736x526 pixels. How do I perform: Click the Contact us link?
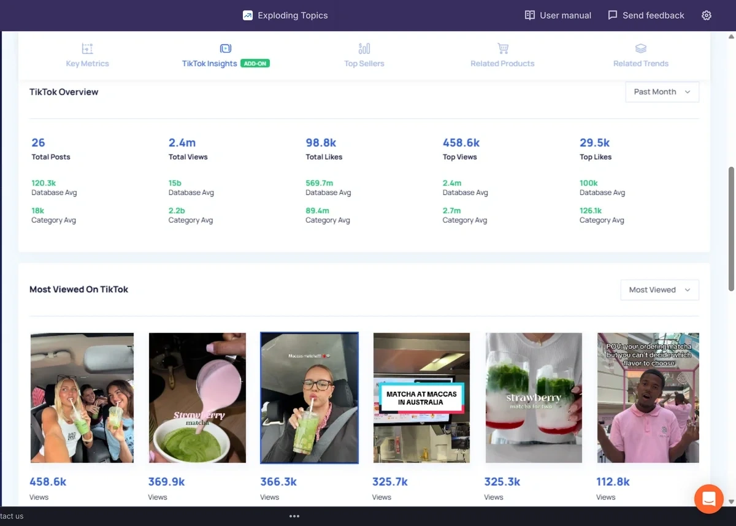click(x=11, y=516)
